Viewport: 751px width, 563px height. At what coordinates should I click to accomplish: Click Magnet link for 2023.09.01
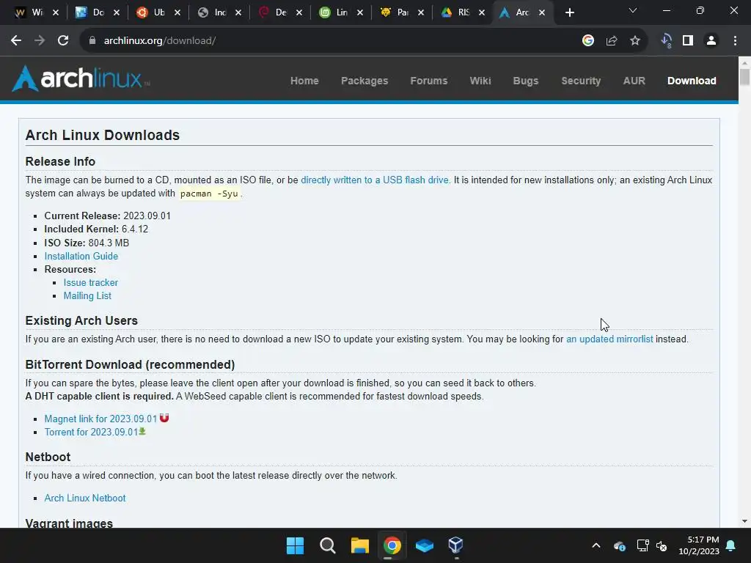[x=100, y=419]
